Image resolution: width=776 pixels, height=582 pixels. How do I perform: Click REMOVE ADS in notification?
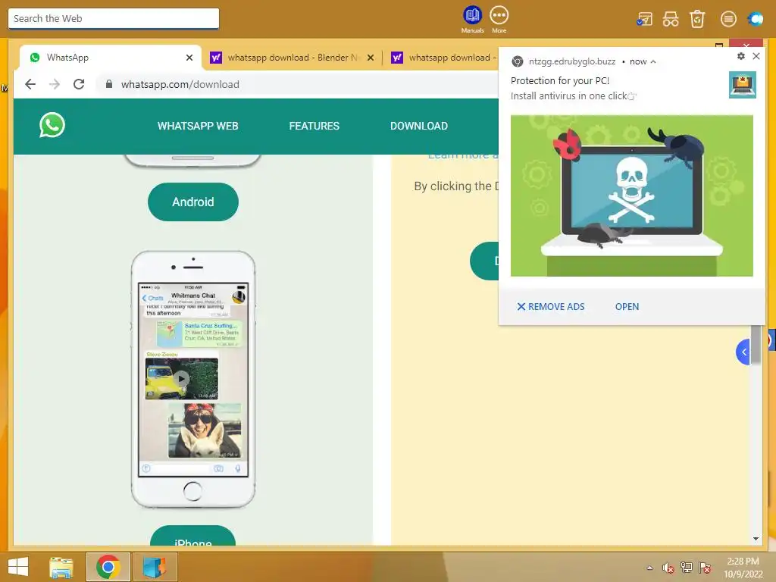[551, 306]
